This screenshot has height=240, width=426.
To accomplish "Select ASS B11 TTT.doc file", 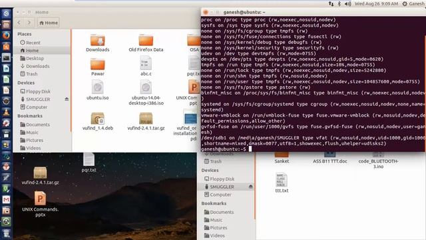I will point(330,158).
